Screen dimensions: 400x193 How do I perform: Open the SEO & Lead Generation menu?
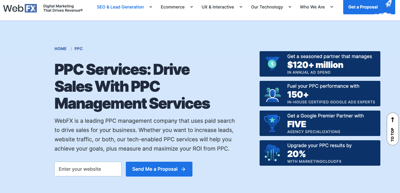pos(120,7)
